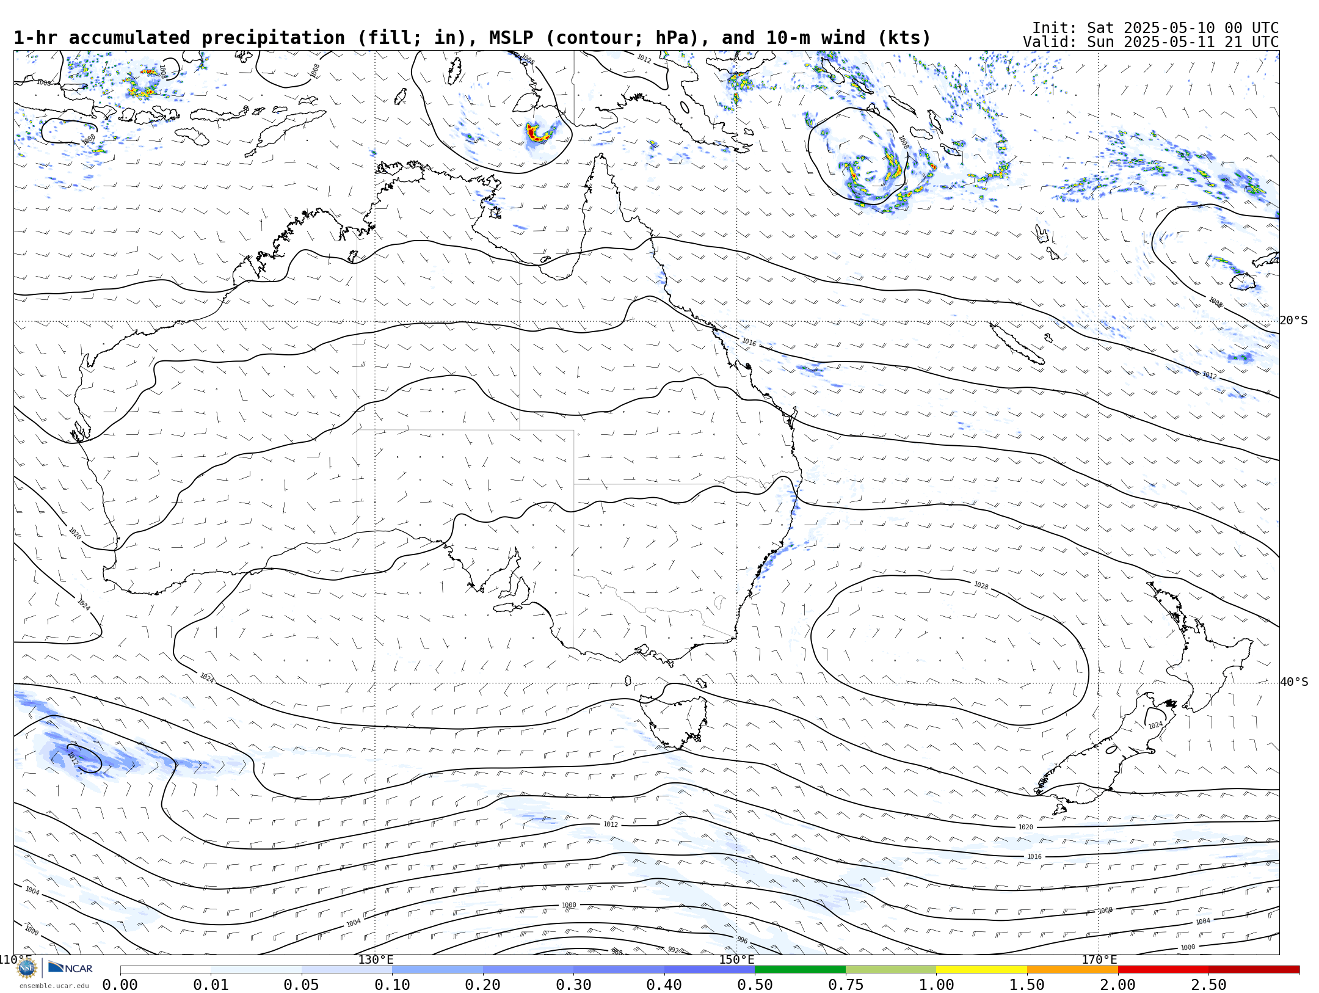Image resolution: width=1319 pixels, height=993 pixels.
Task: Click the 1028 isobar label in the Tasman Sea
Action: coord(981,585)
